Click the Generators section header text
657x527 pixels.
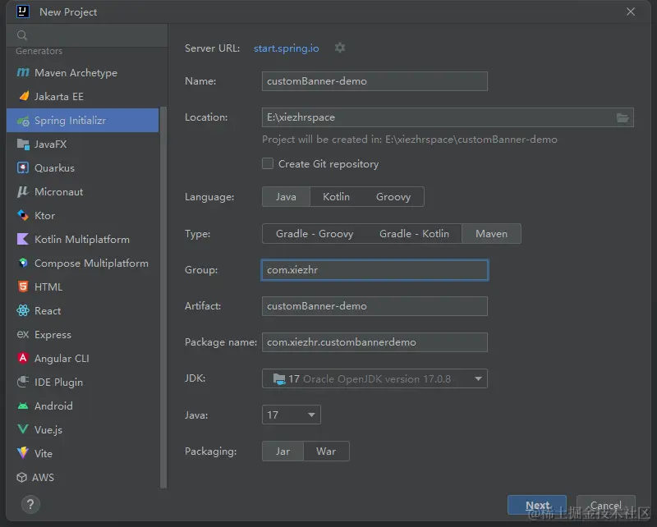[39, 51]
